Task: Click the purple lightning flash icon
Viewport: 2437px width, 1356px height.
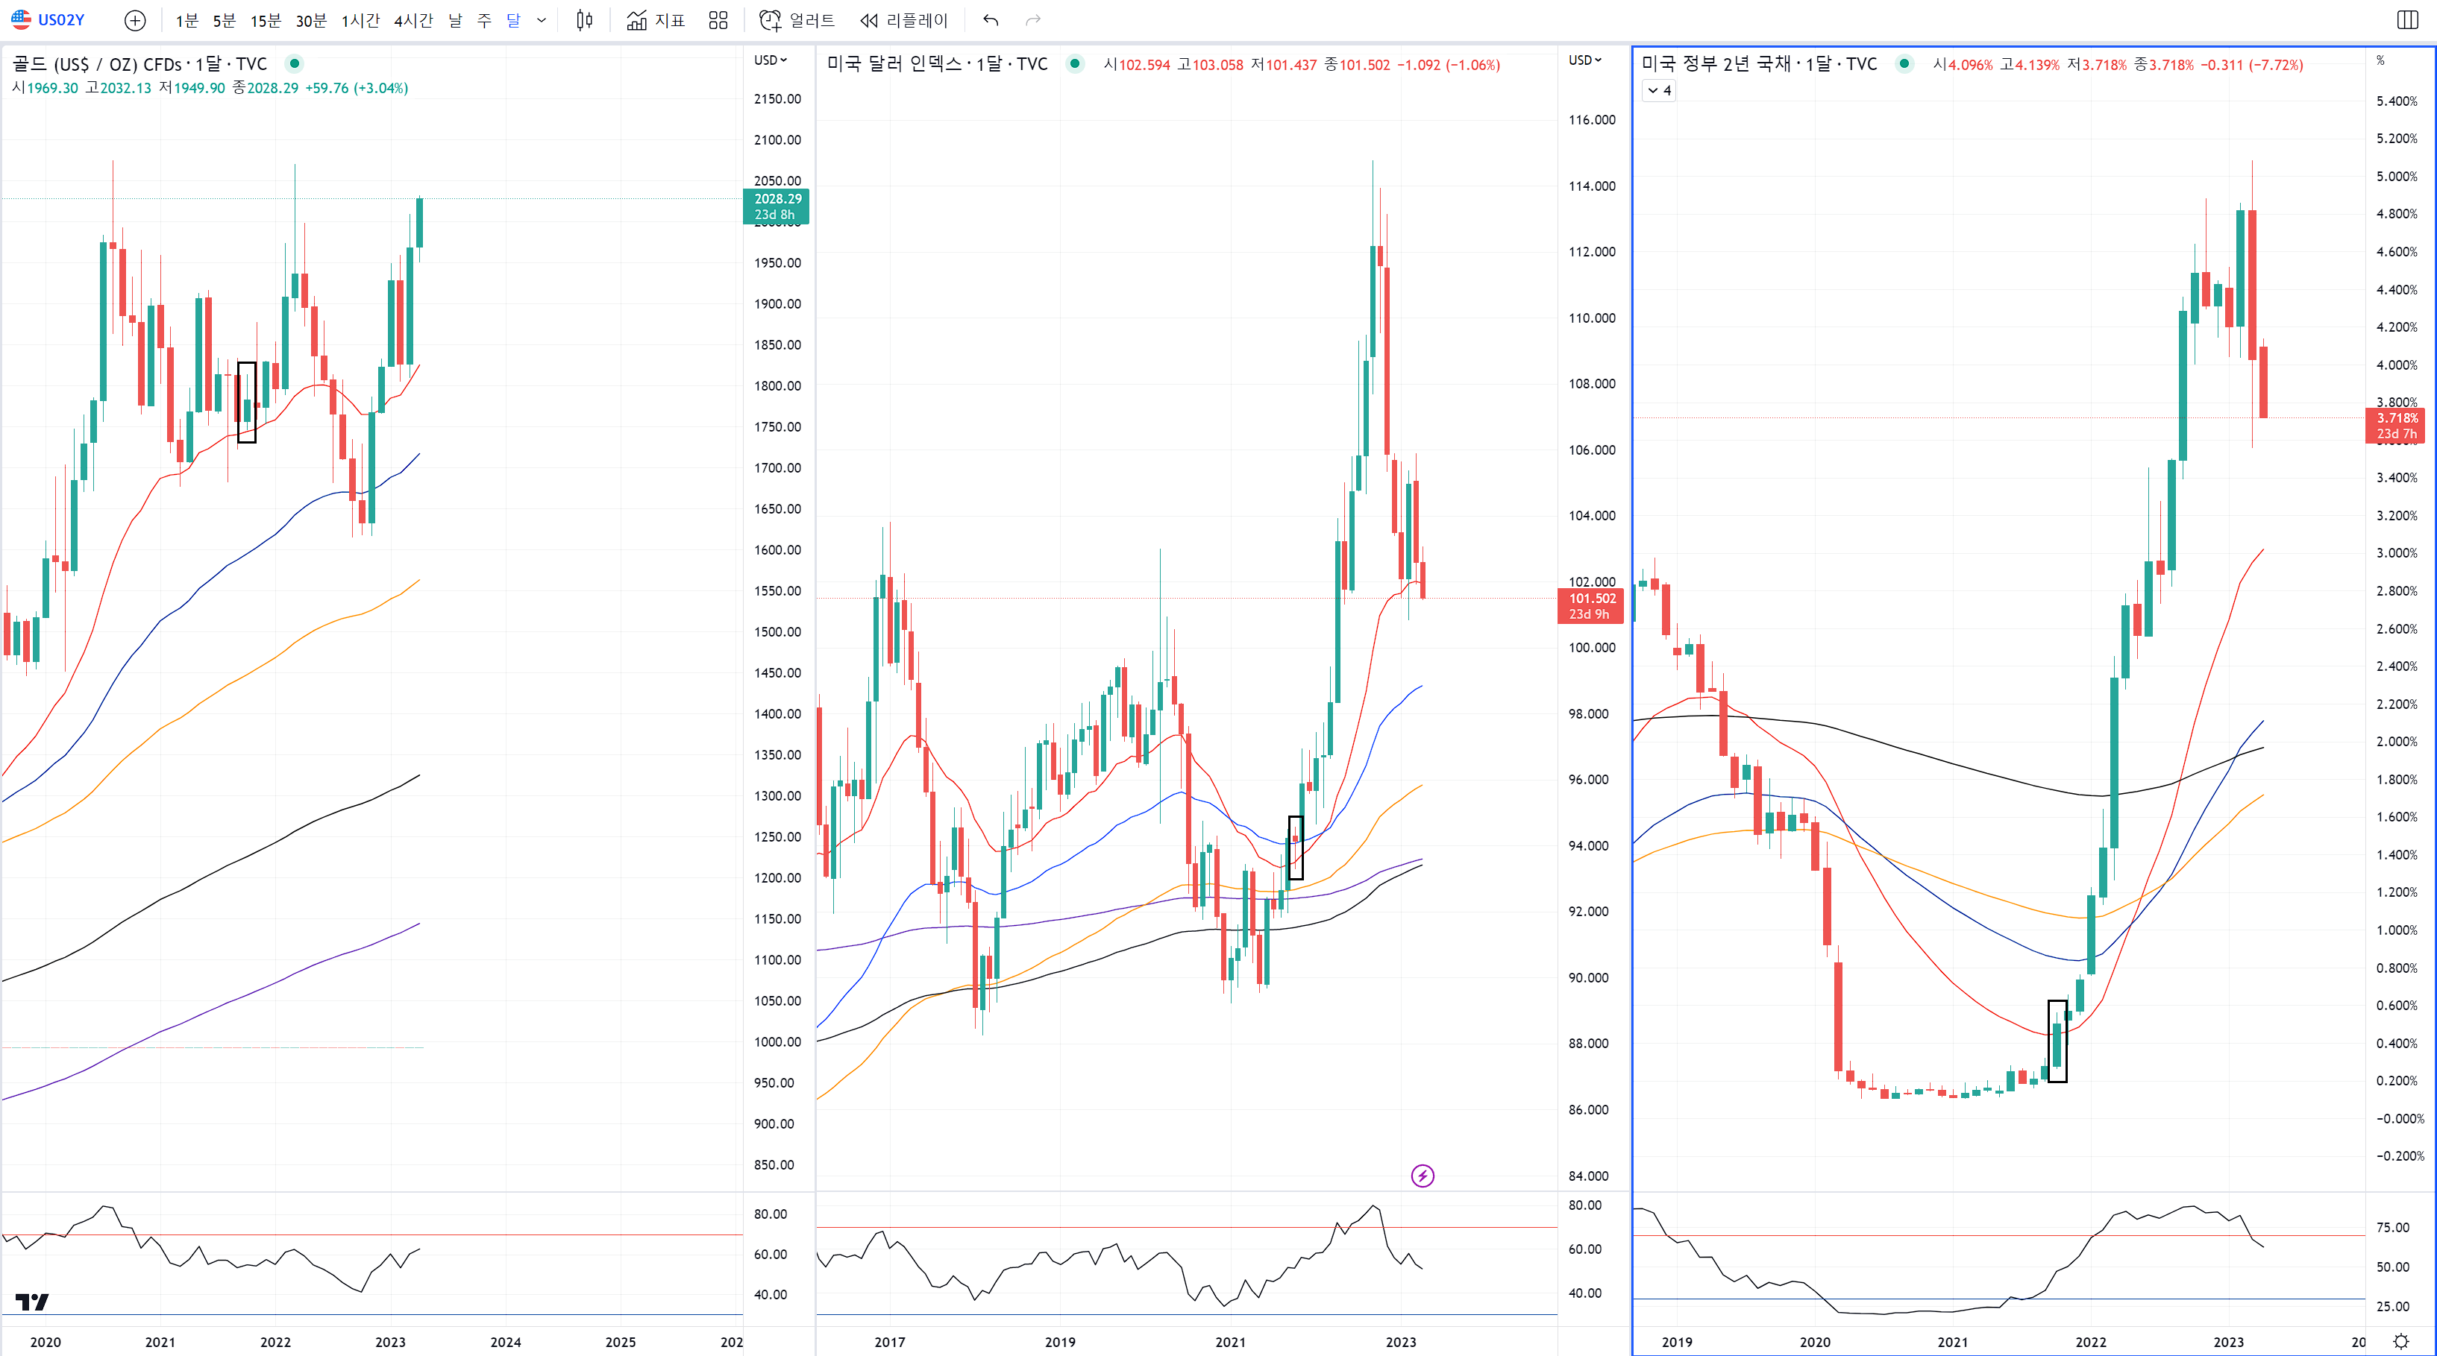Action: 1422,1176
